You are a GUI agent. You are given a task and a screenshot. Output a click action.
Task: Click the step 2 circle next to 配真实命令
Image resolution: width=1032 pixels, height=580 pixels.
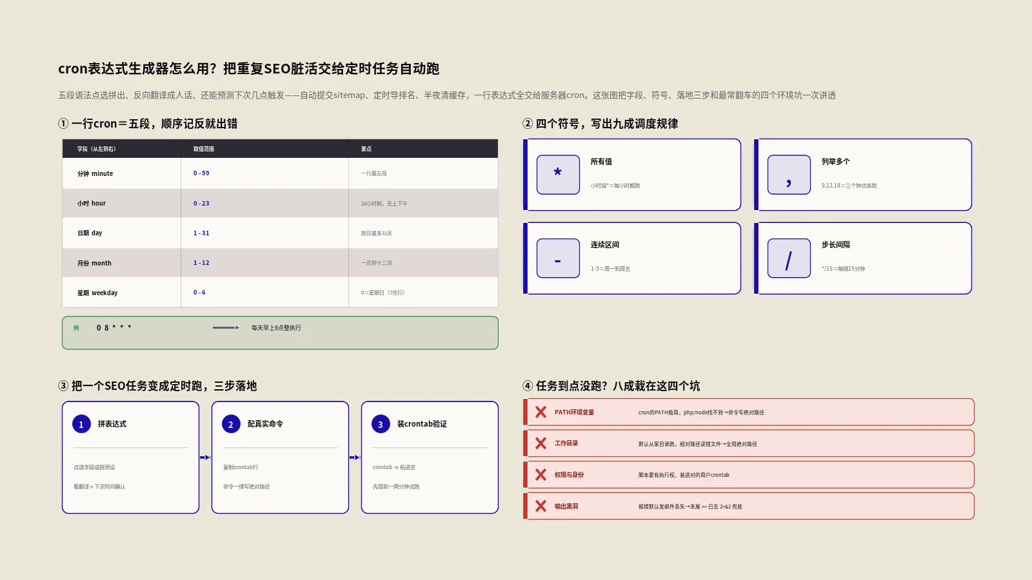(231, 424)
